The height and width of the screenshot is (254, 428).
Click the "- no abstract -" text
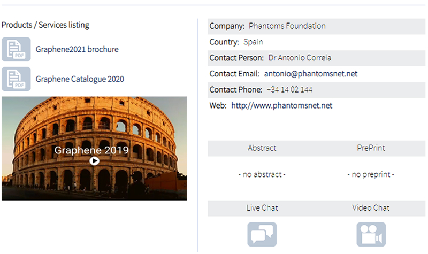pyautogui.click(x=262, y=175)
